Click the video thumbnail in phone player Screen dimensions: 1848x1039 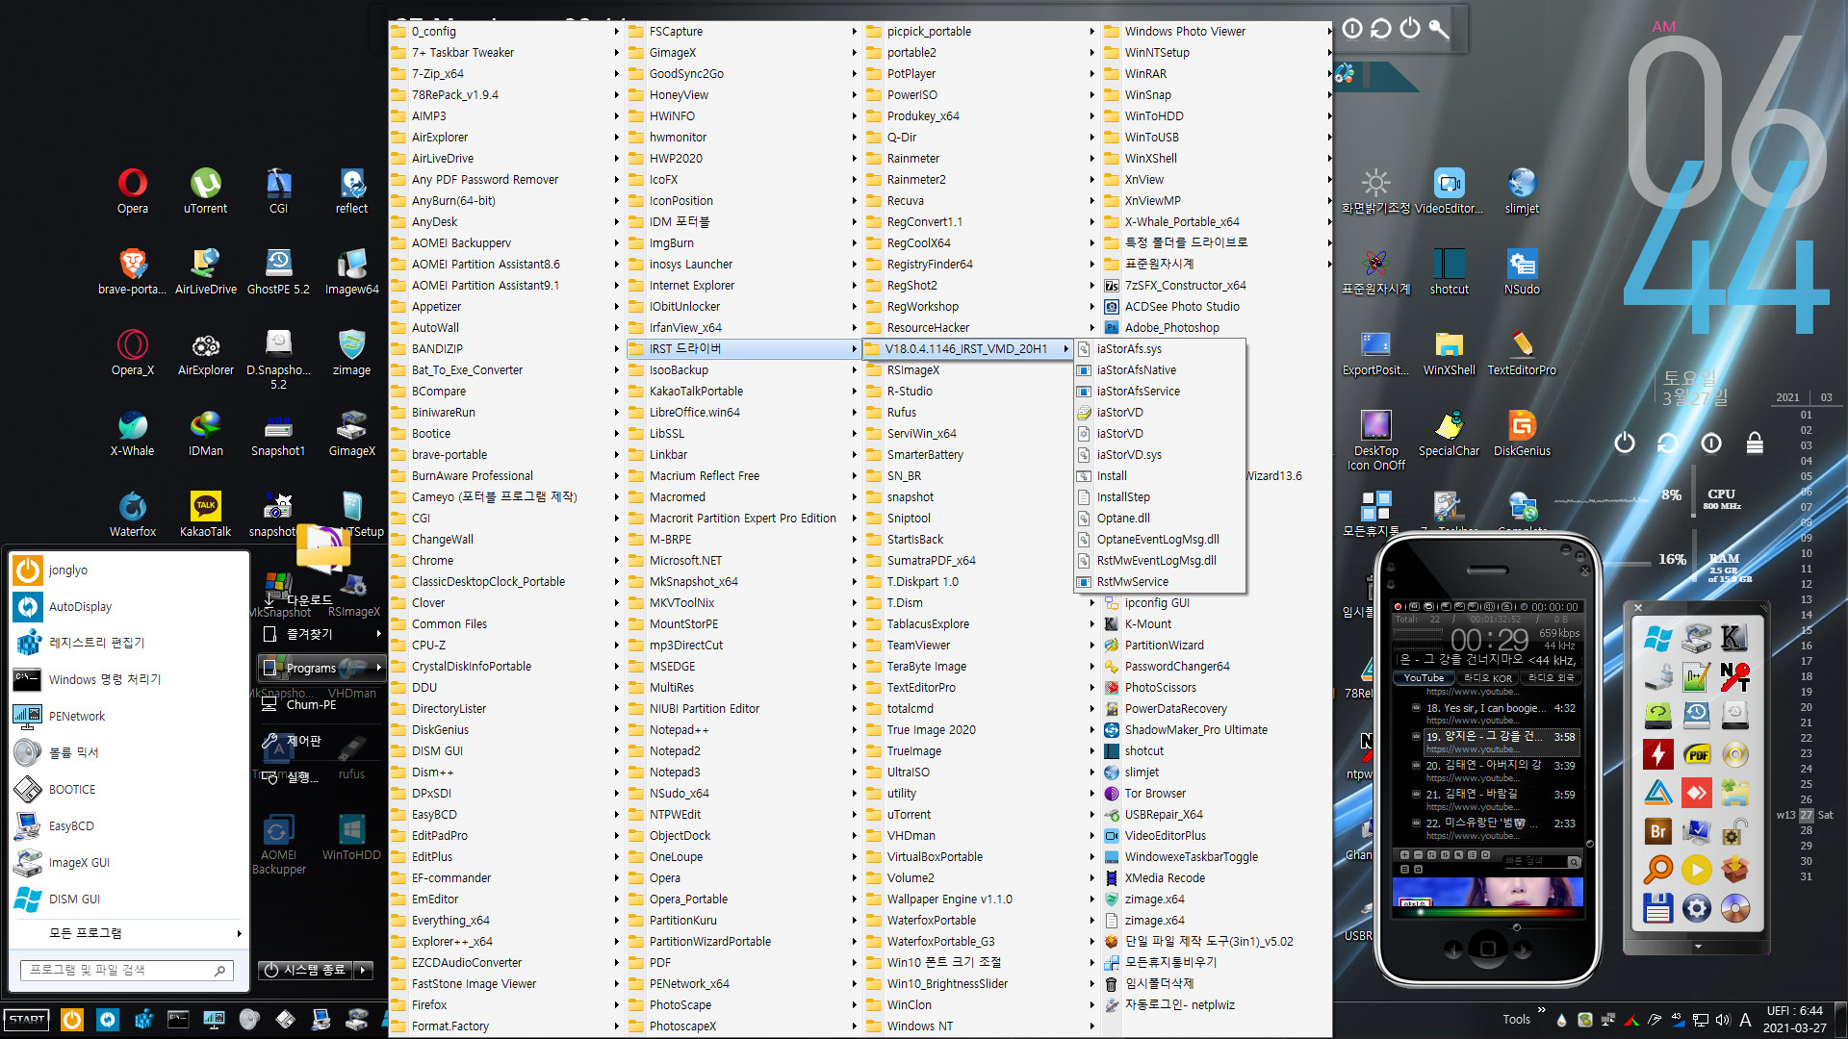(x=1487, y=892)
